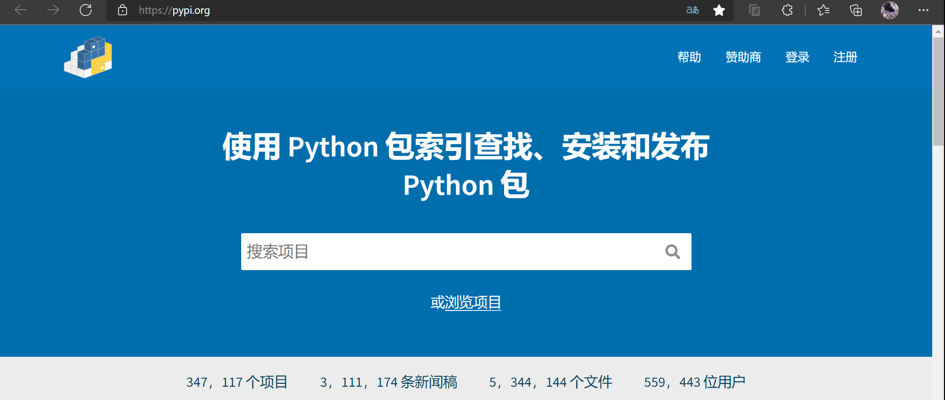Screen dimensions: 945x400
Task: Open the extensions puzzle icon
Action: pyautogui.click(x=787, y=10)
